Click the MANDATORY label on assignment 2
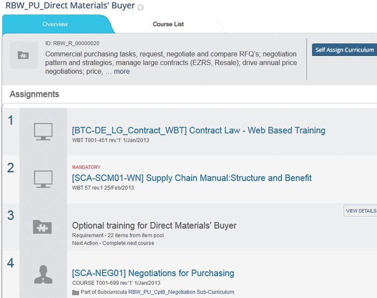This screenshot has height=298, width=377. coord(86,167)
